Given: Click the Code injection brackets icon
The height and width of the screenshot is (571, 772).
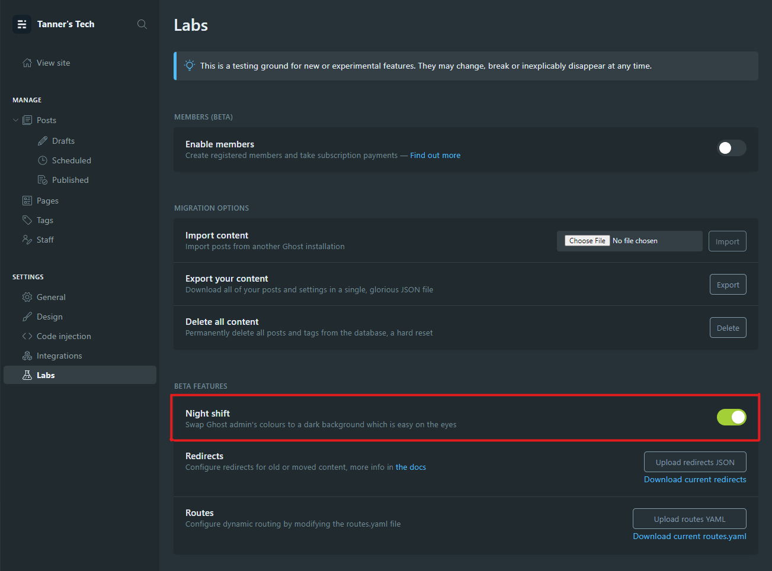Looking at the screenshot, I should click(x=27, y=336).
